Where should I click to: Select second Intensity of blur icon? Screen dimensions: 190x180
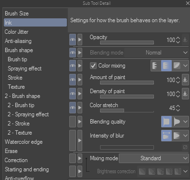(x=177, y=136)
